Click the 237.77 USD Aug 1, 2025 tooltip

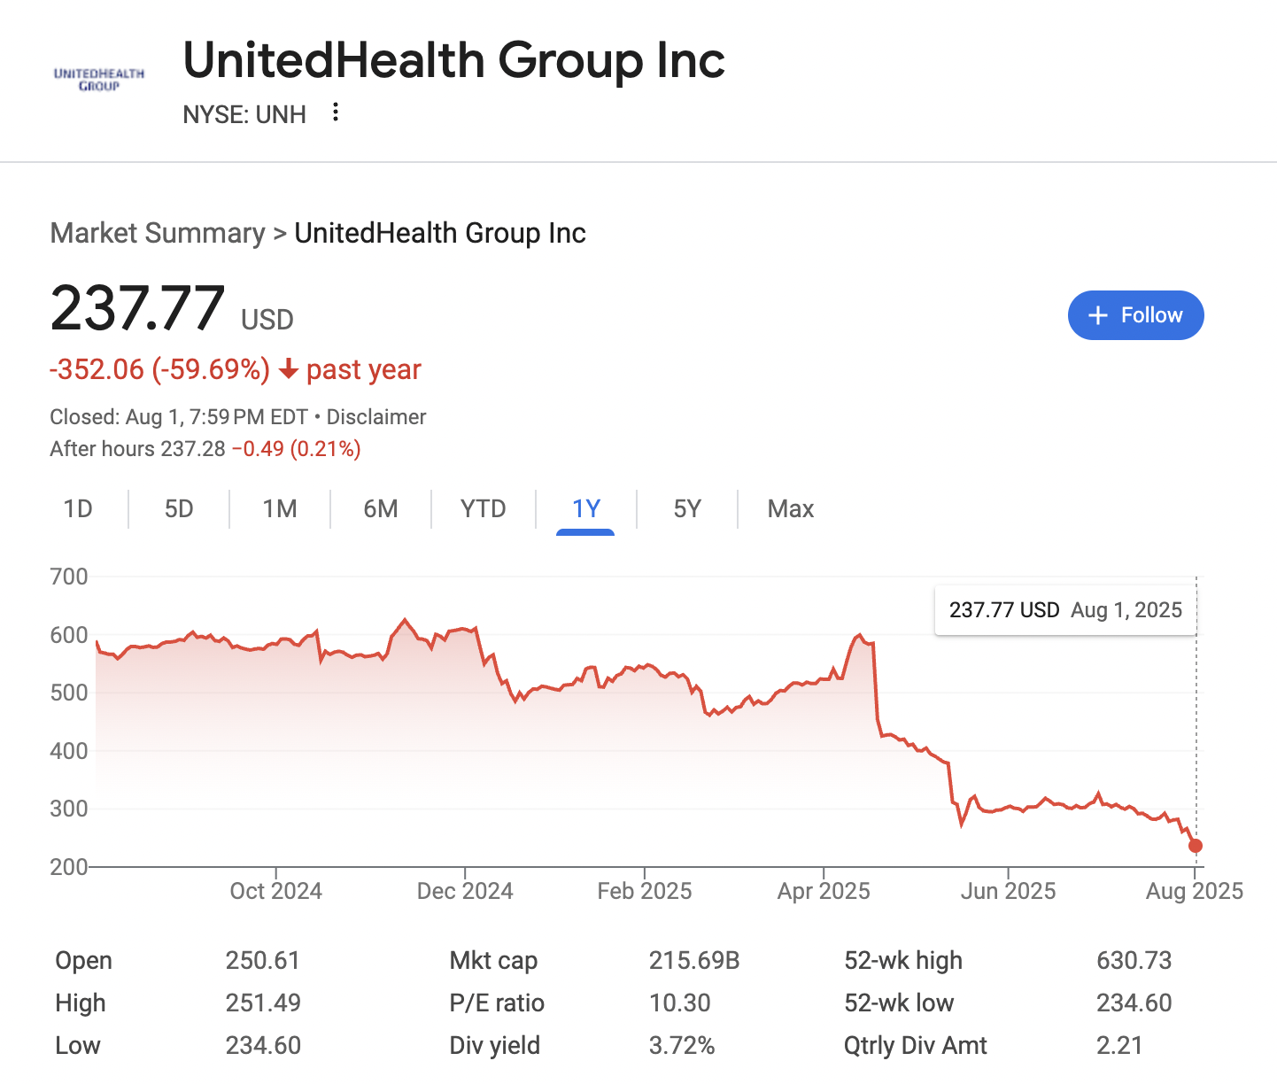tap(1065, 610)
